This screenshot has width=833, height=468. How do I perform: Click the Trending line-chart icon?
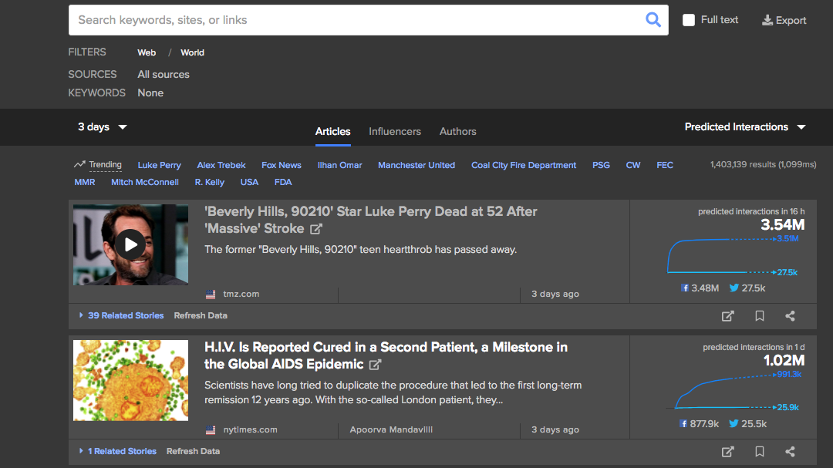coord(79,164)
